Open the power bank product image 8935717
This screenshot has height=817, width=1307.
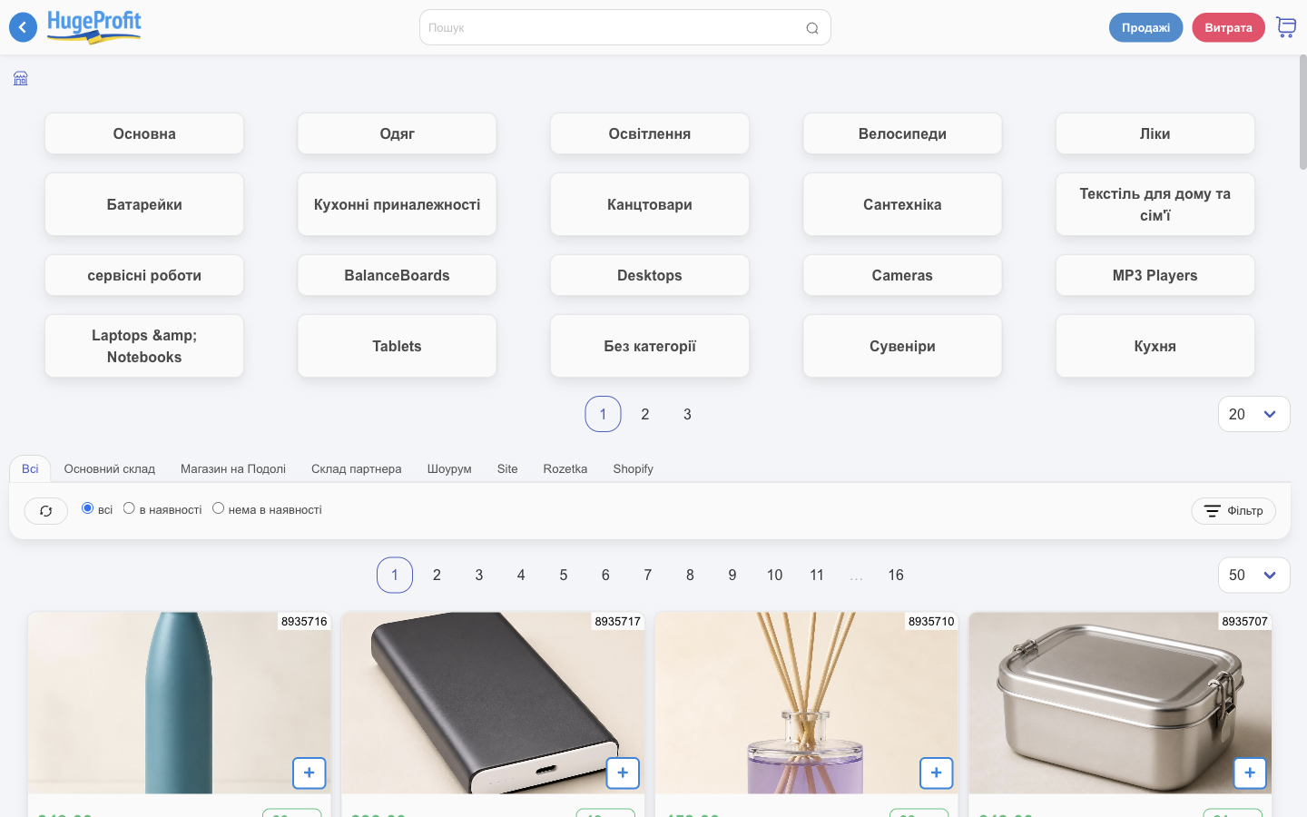point(493,703)
